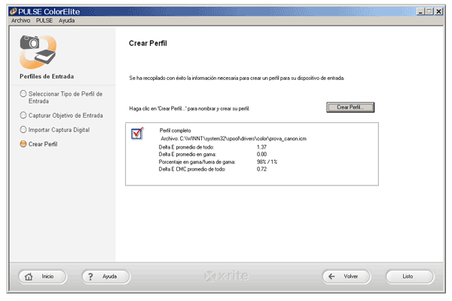Go to Inicio home button
Viewport: 452px width, 301px height.
[x=43, y=276]
